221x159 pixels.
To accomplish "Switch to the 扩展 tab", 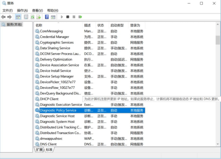I will click(x=39, y=150).
